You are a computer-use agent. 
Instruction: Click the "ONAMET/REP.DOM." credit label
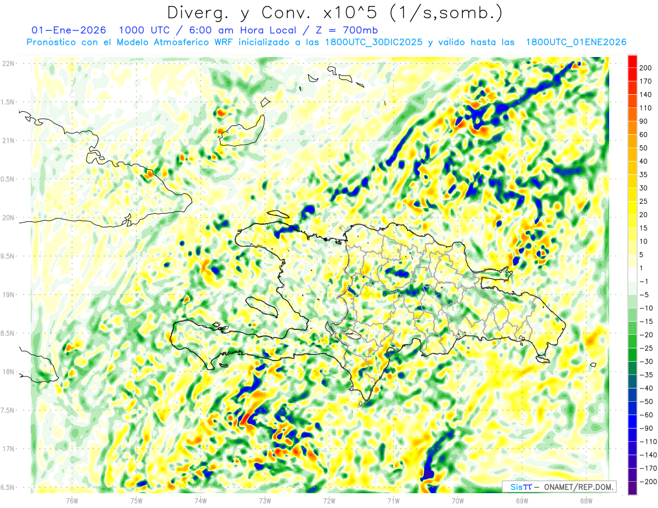click(579, 487)
